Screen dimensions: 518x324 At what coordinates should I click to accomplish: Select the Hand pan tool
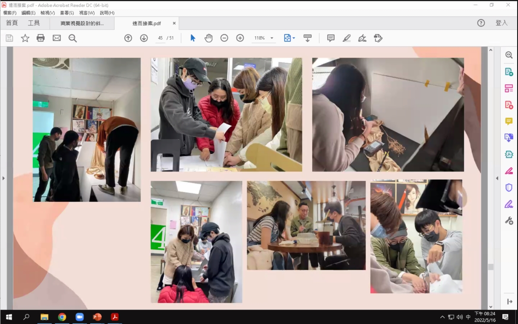pos(208,38)
